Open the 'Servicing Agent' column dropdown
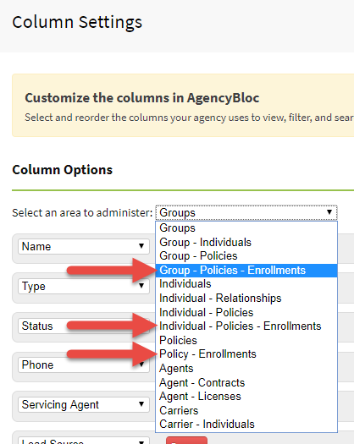 click(84, 404)
